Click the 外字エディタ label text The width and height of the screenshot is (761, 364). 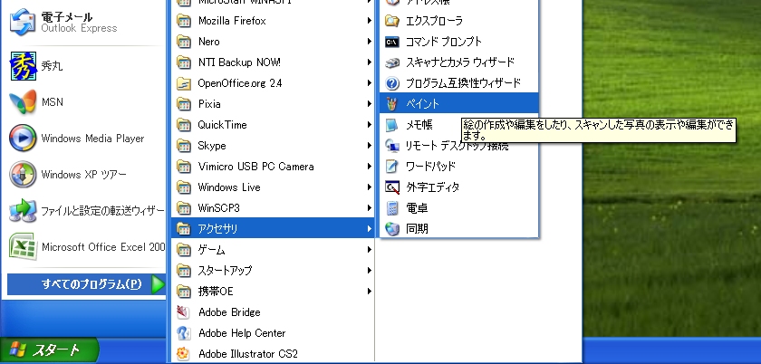[432, 187]
